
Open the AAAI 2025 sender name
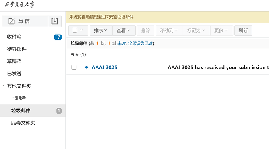(x=104, y=67)
